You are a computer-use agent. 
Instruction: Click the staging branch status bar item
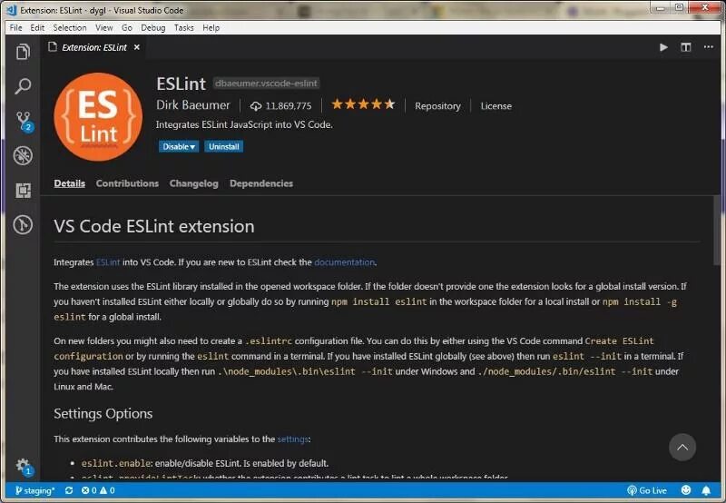(34, 490)
